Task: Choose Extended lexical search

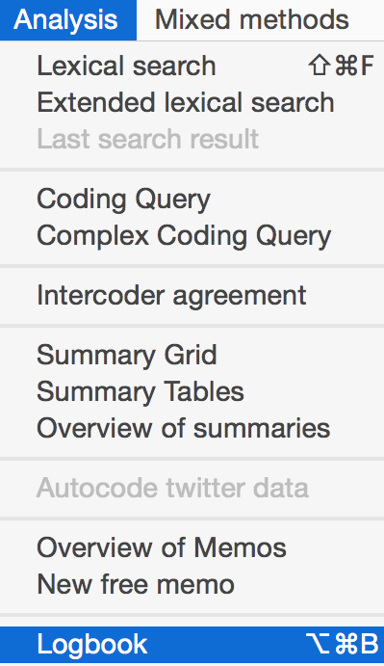Action: pos(192,102)
